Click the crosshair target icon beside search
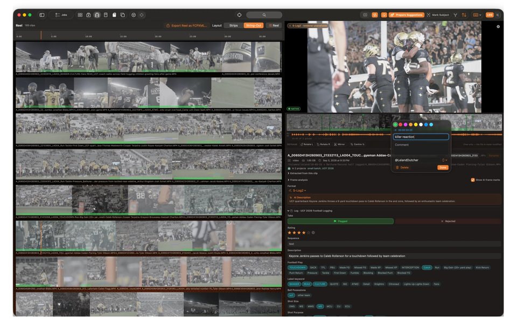 239,15
